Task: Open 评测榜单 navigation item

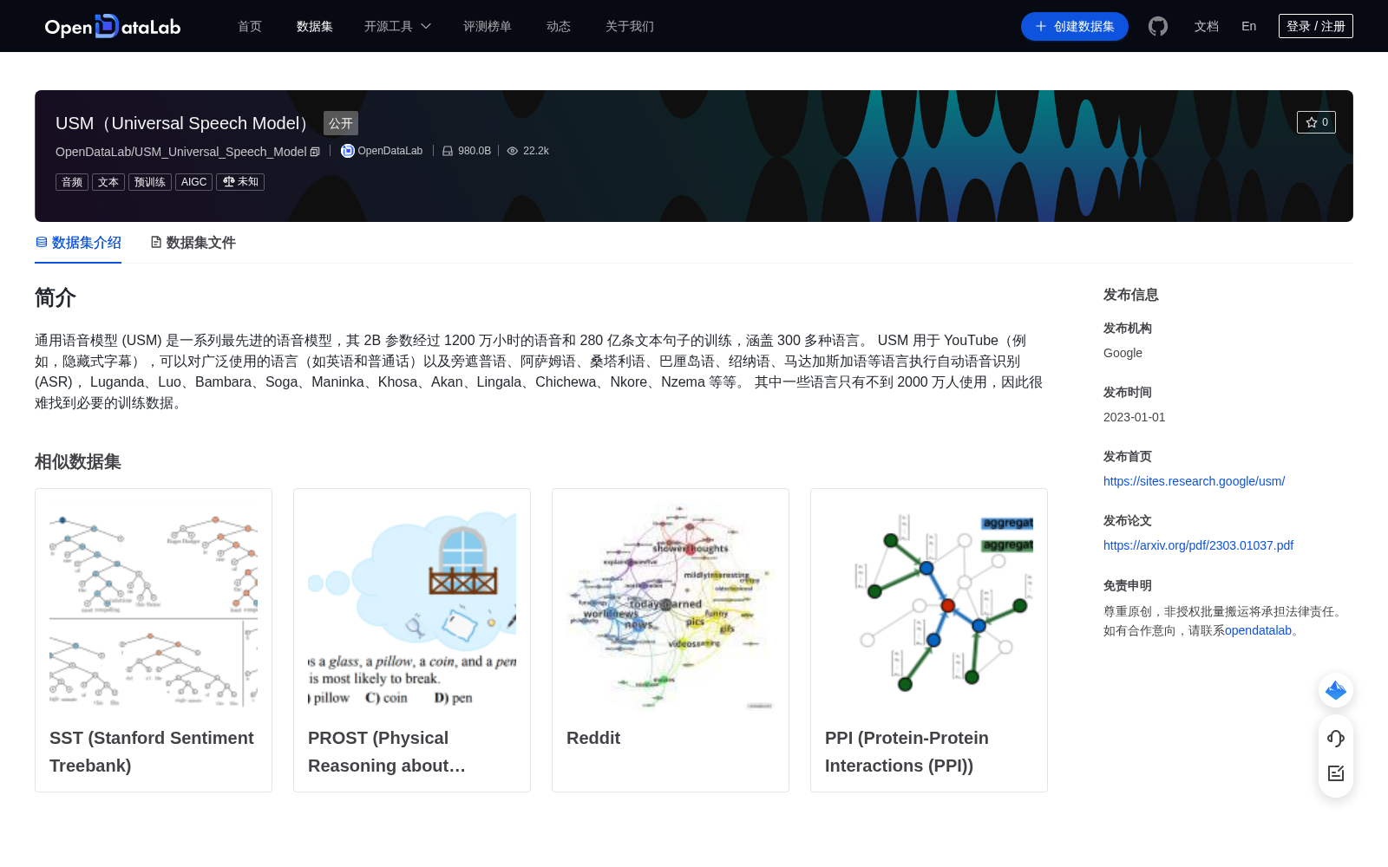Action: pos(488,26)
